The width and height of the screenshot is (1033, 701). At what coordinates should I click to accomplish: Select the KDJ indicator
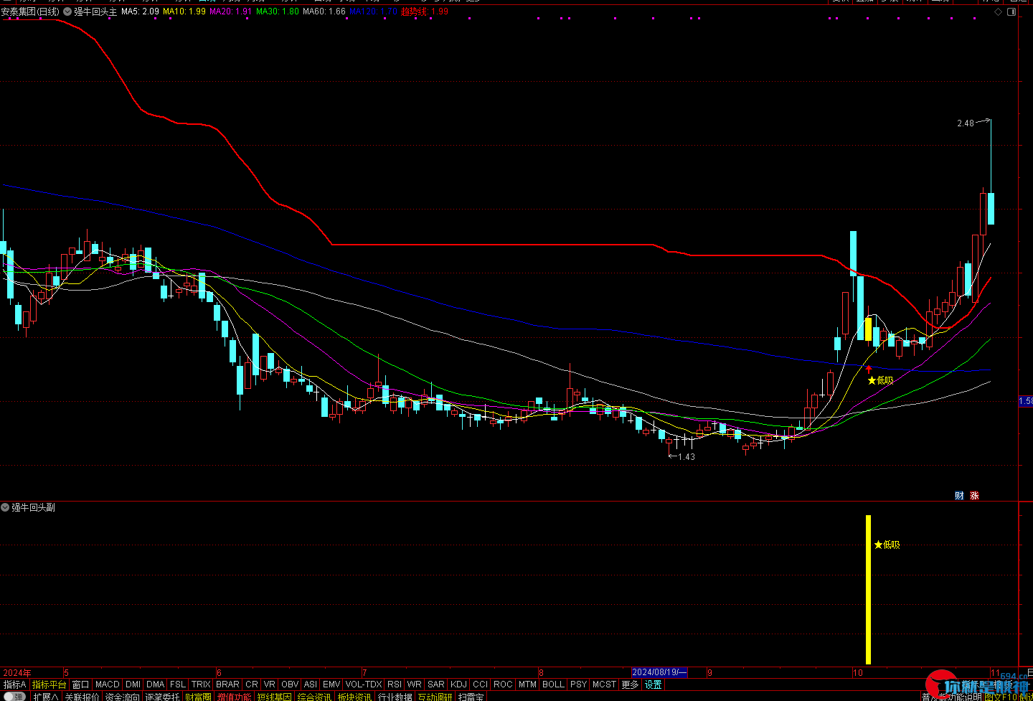click(458, 684)
